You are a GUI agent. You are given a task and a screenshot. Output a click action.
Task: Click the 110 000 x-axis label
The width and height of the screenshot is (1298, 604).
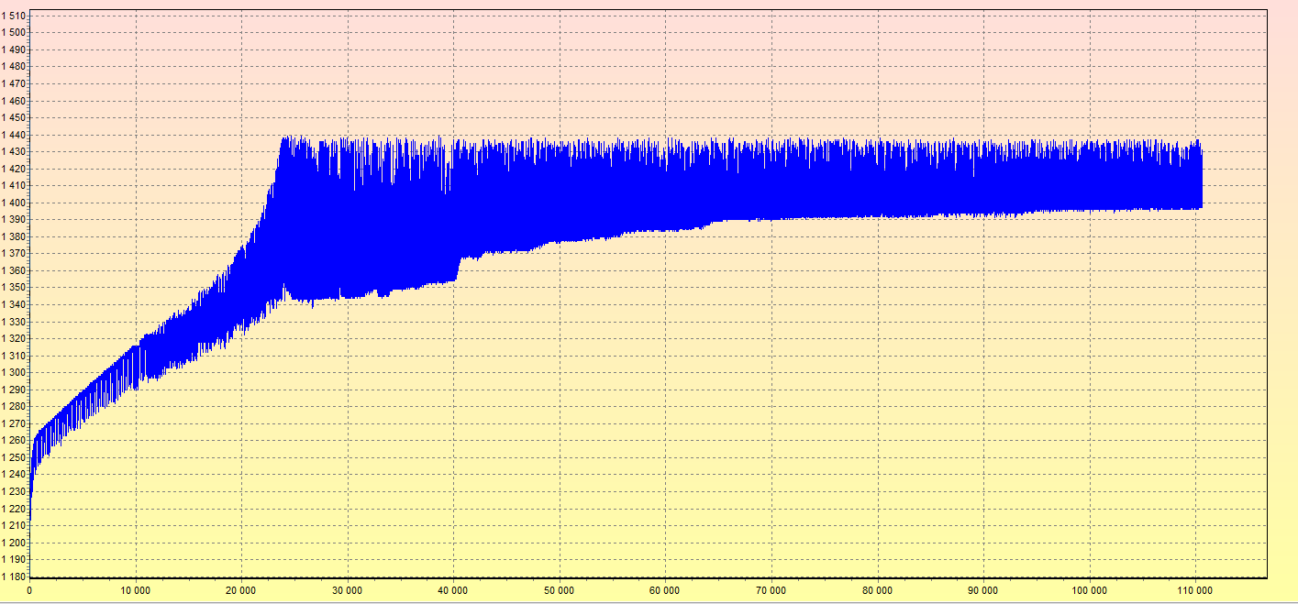(1195, 590)
